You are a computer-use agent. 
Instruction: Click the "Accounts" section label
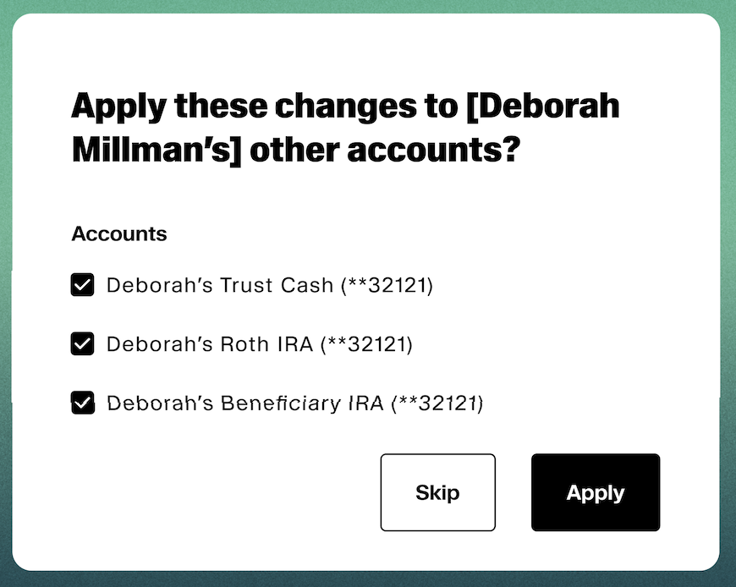tap(119, 234)
